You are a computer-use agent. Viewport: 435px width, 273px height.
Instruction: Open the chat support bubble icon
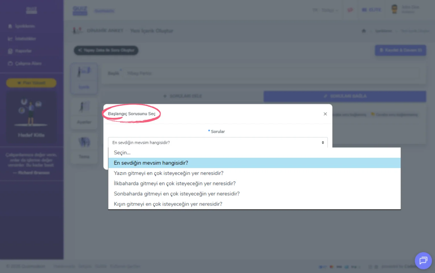(423, 260)
